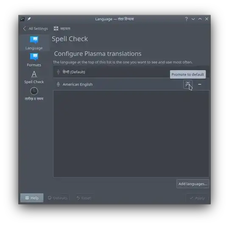This screenshot has width=229, height=226.
Task: Maximize the window with the up chevron
Action: coord(200,19)
